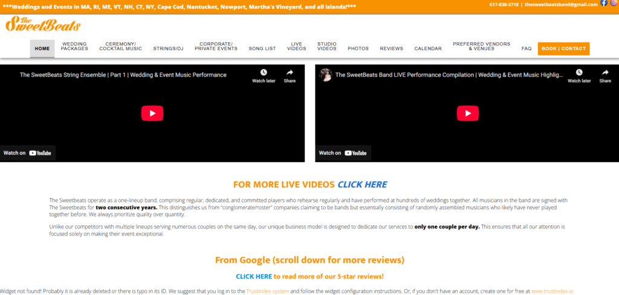Click the thesweetbeatsband@gmail.com email link
This screenshot has height=295, width=619.
[561, 4]
